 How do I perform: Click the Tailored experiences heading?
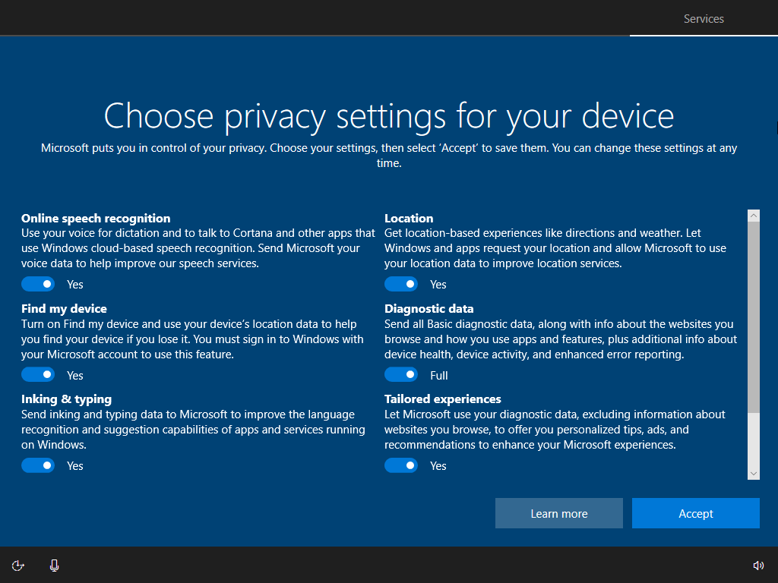(443, 399)
